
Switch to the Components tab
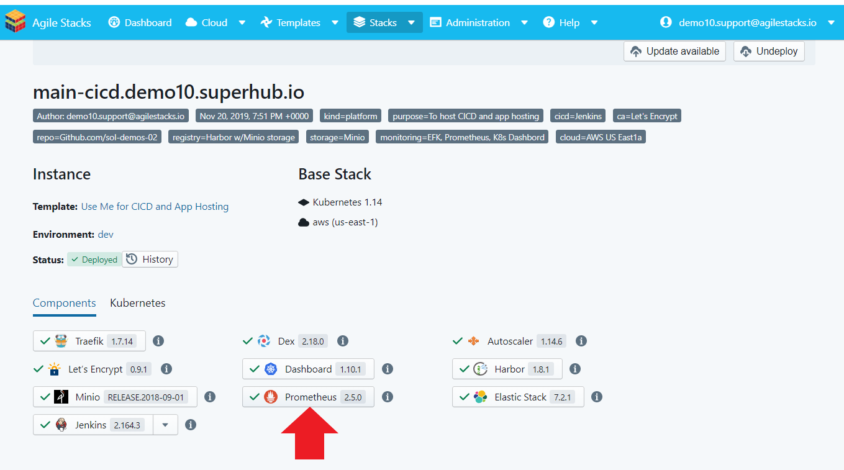(65, 303)
